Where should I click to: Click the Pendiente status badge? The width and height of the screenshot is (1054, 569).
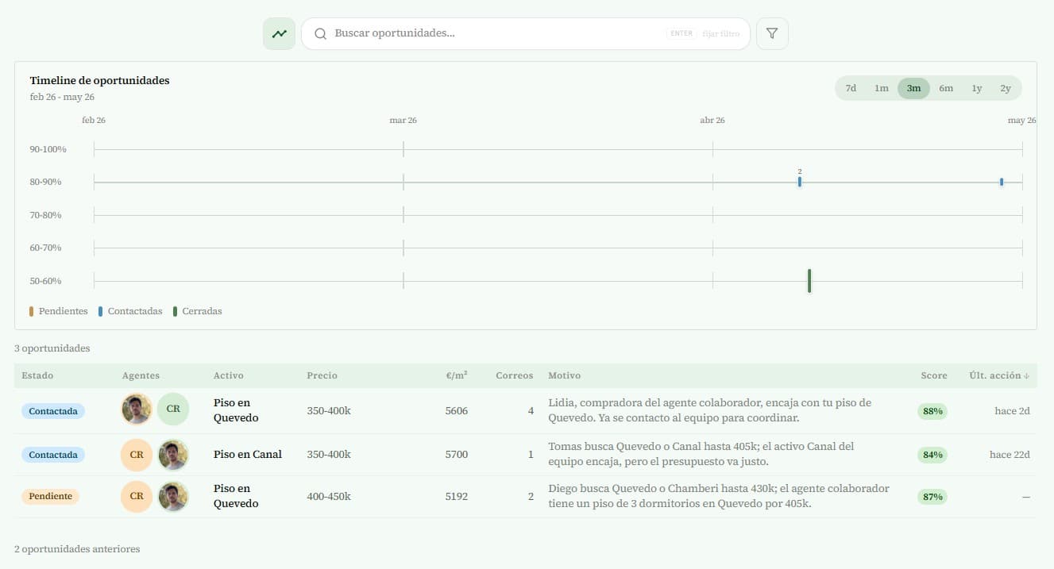(x=50, y=496)
